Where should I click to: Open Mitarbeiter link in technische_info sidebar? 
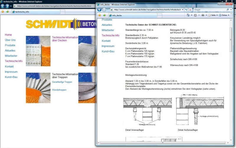[x=11, y=56]
